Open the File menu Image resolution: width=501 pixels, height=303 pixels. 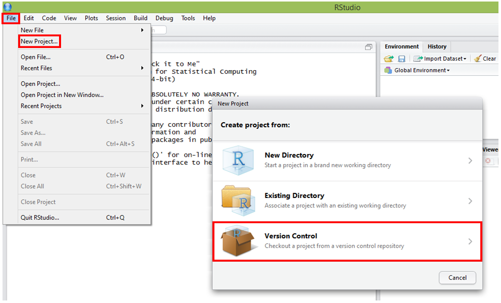click(x=11, y=18)
